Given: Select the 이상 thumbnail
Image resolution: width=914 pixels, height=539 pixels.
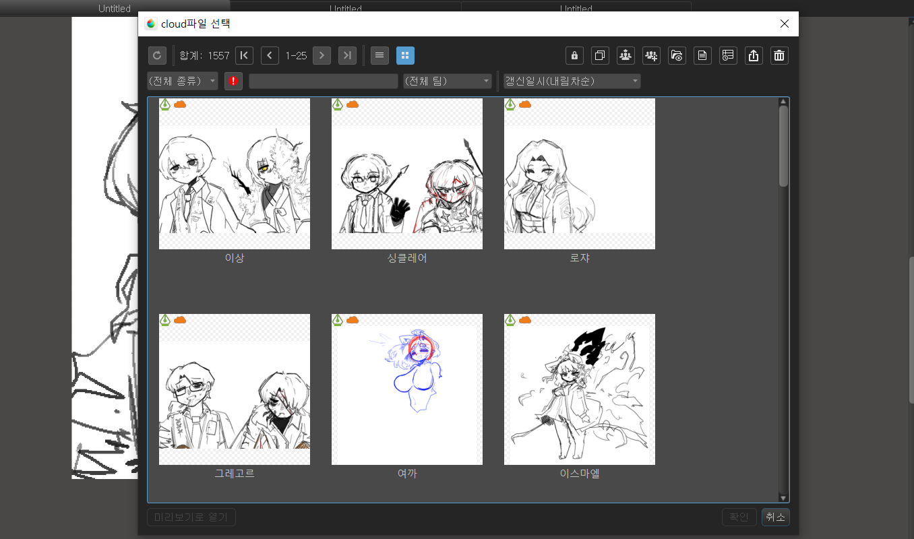Looking at the screenshot, I should pyautogui.click(x=235, y=174).
